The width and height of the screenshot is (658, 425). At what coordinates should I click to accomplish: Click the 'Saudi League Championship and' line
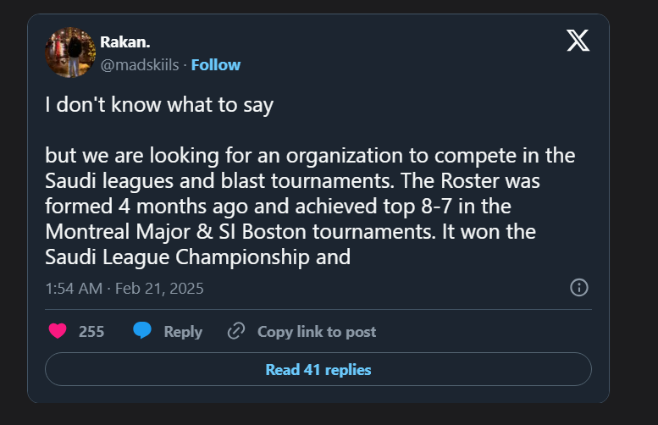tap(197, 257)
